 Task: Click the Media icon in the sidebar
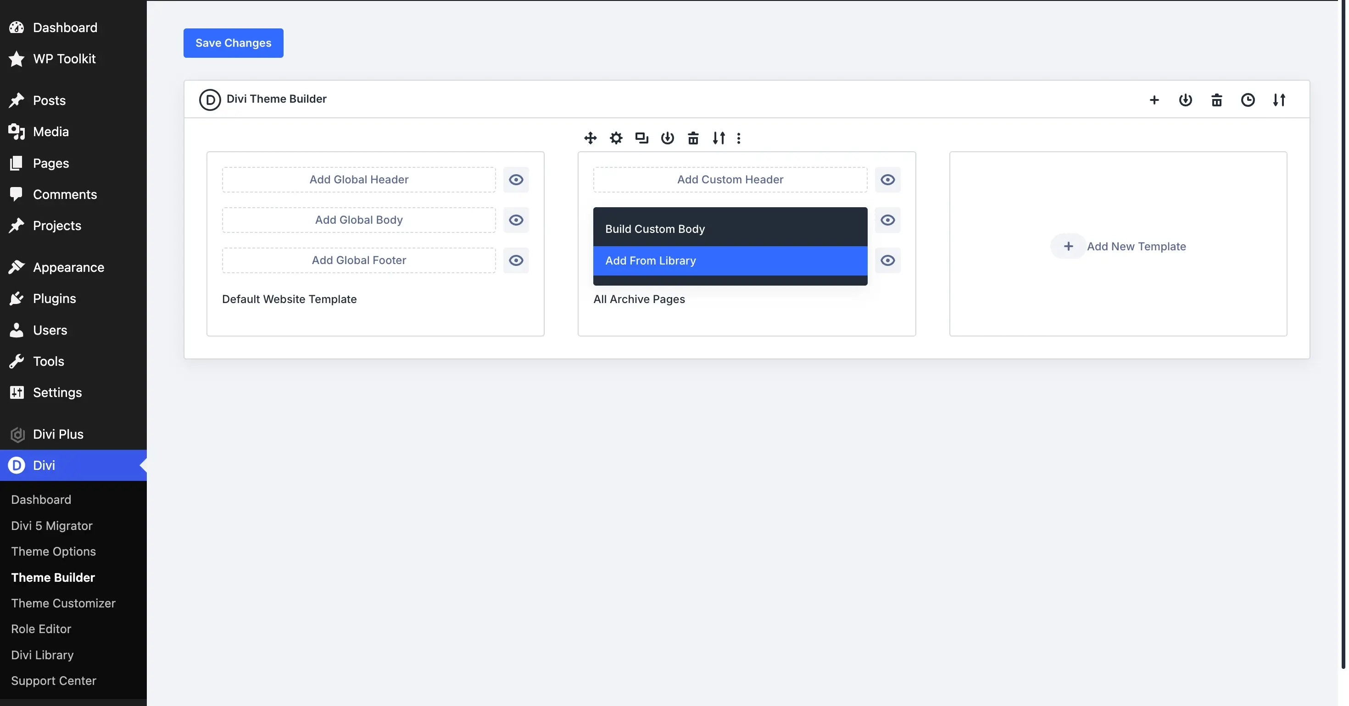(x=17, y=132)
